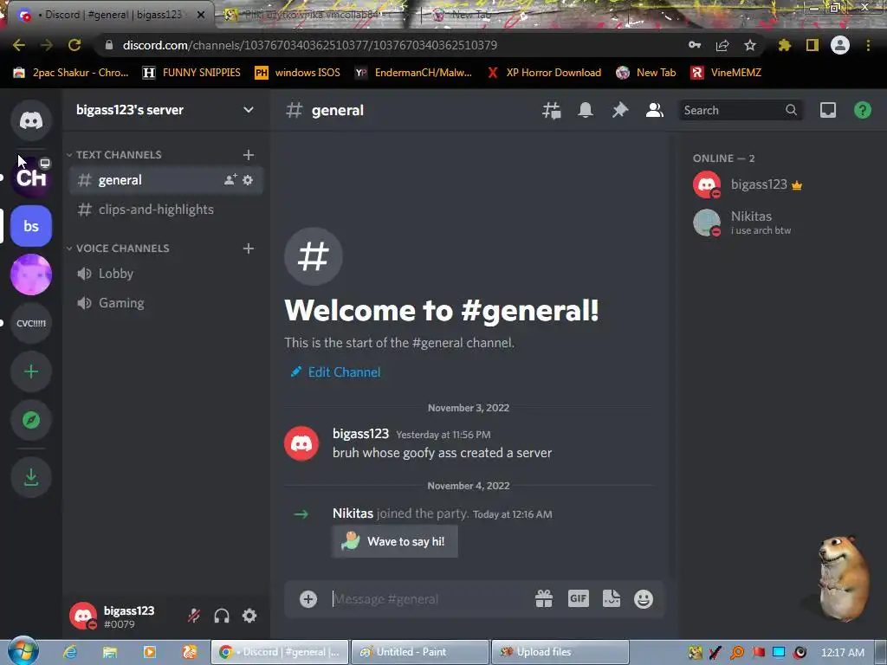This screenshot has height=665, width=887.
Task: Toggle deafen headphones
Action: tap(222, 616)
